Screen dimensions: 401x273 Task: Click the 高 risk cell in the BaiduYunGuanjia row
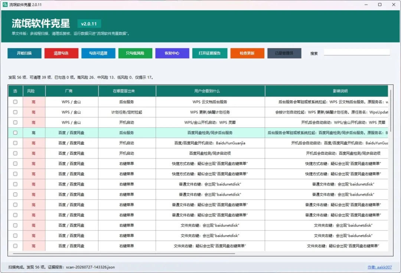click(x=34, y=143)
